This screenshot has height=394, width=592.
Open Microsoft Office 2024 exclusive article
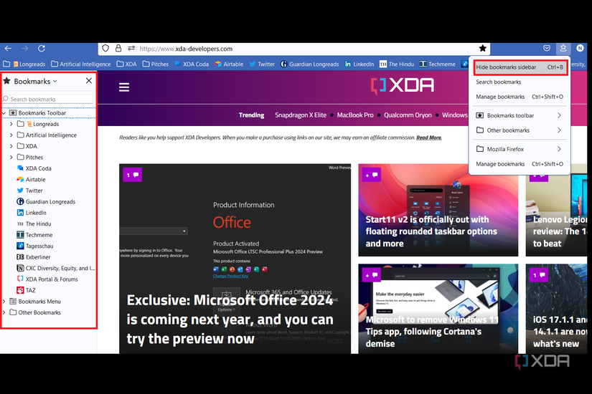click(230, 319)
